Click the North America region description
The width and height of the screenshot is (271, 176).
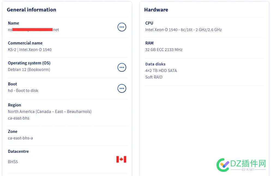[x=50, y=112]
